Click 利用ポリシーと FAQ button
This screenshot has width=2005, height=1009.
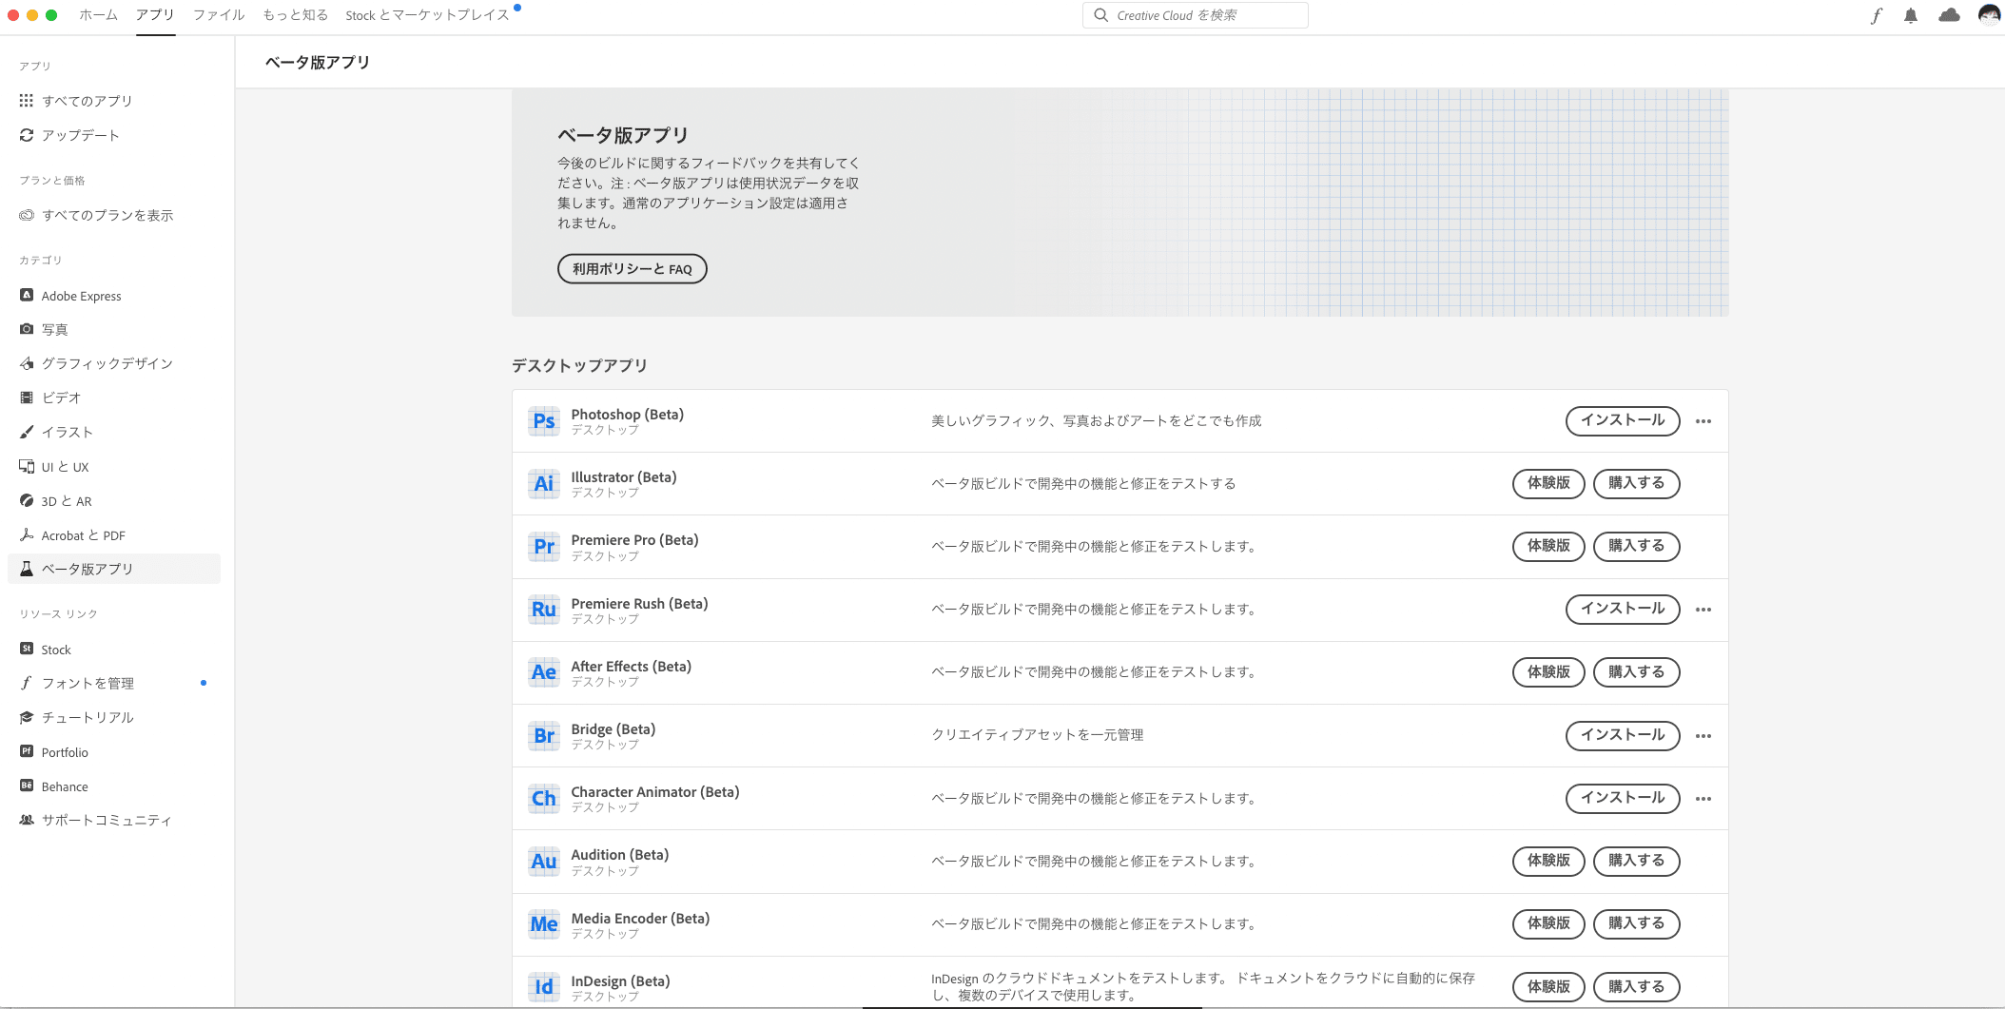tap(632, 269)
